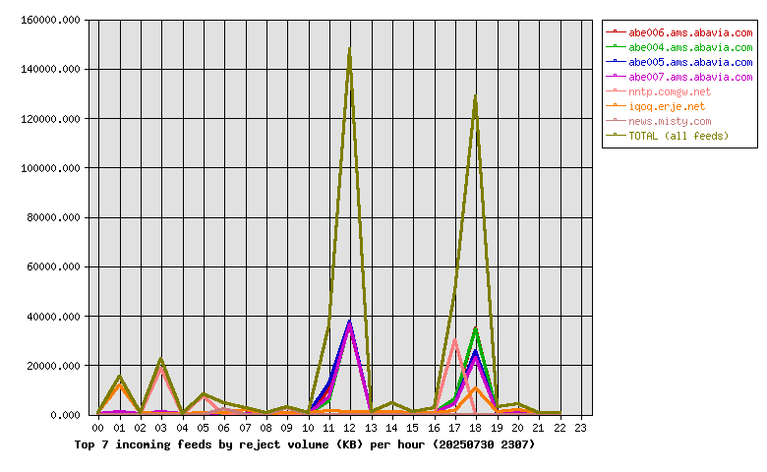Click the abe006.ams.abavia.com legend entry
The width and height of the screenshot is (767, 472).
tap(678, 32)
